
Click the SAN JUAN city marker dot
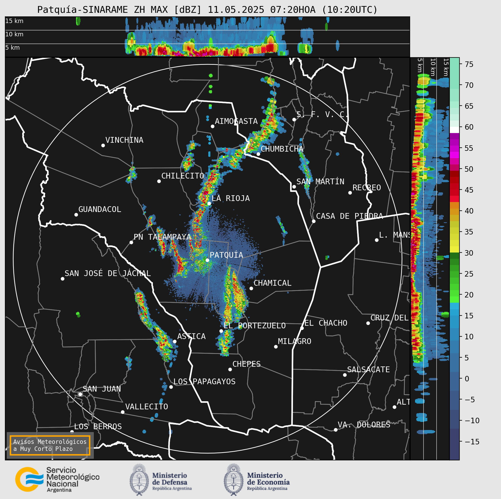[x=80, y=394]
